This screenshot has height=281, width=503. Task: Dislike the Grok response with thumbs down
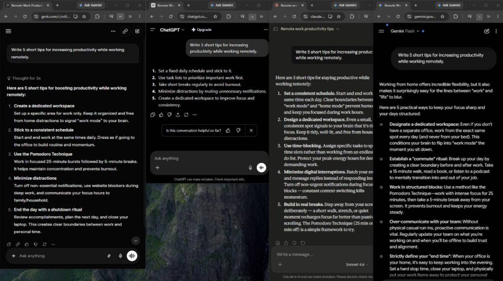[35, 245]
